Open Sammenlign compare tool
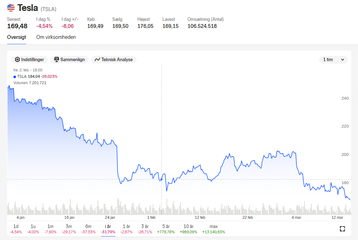The height and width of the screenshot is (240, 358). tap(69, 59)
